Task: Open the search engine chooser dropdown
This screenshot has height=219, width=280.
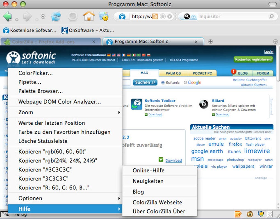Action: click(194, 17)
